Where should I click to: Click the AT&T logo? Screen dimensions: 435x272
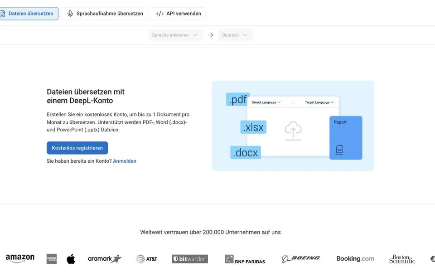pyautogui.click(x=147, y=259)
